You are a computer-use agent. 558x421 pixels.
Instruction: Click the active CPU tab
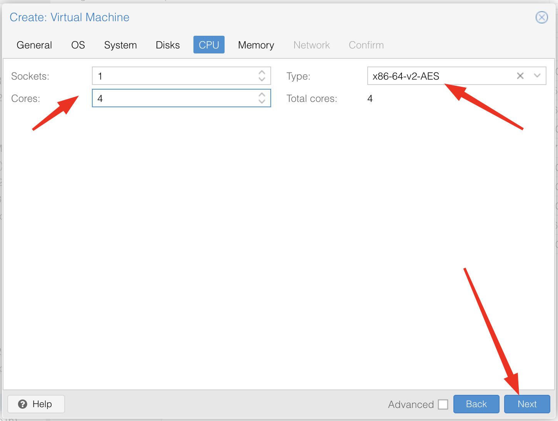(209, 45)
